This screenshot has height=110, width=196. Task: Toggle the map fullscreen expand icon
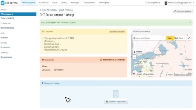click(189, 38)
